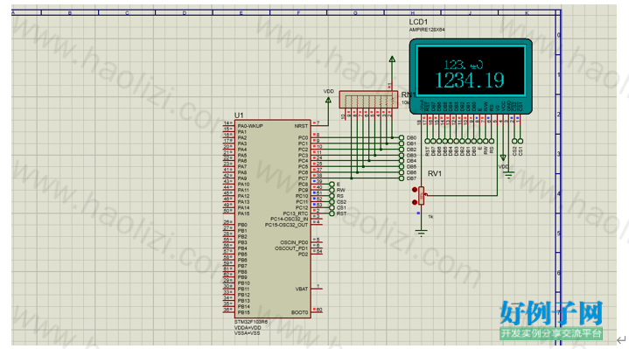
Task: Select the ground symbol beneath RV1
Action: [x=421, y=233]
